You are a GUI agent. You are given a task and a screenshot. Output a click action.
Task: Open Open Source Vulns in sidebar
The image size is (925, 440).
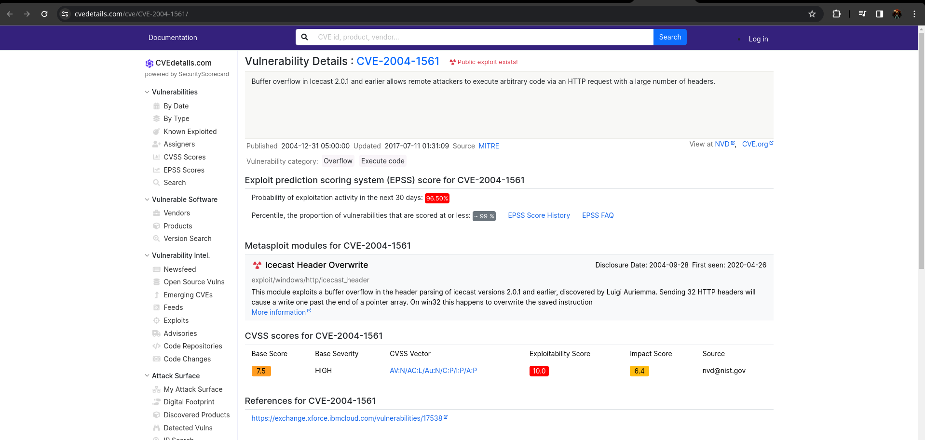coord(194,282)
